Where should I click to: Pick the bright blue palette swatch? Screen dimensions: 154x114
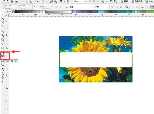[97, 12]
